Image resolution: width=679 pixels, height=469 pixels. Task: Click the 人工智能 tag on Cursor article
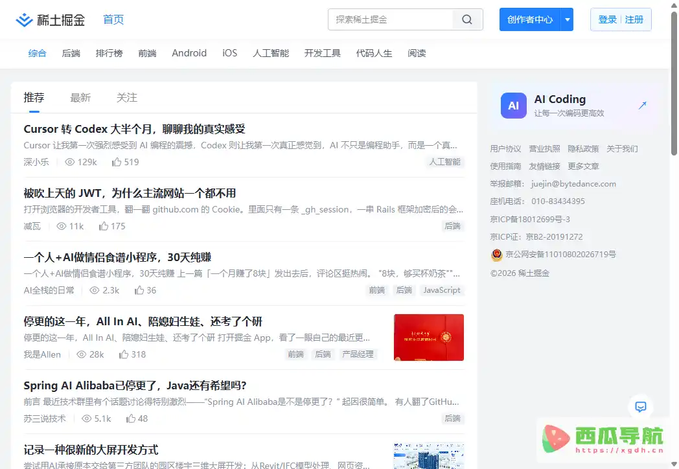(444, 162)
